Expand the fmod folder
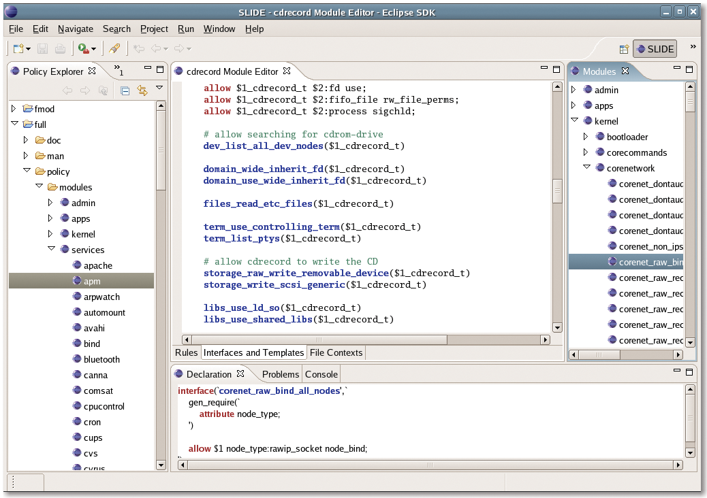707x498 pixels. (x=14, y=109)
